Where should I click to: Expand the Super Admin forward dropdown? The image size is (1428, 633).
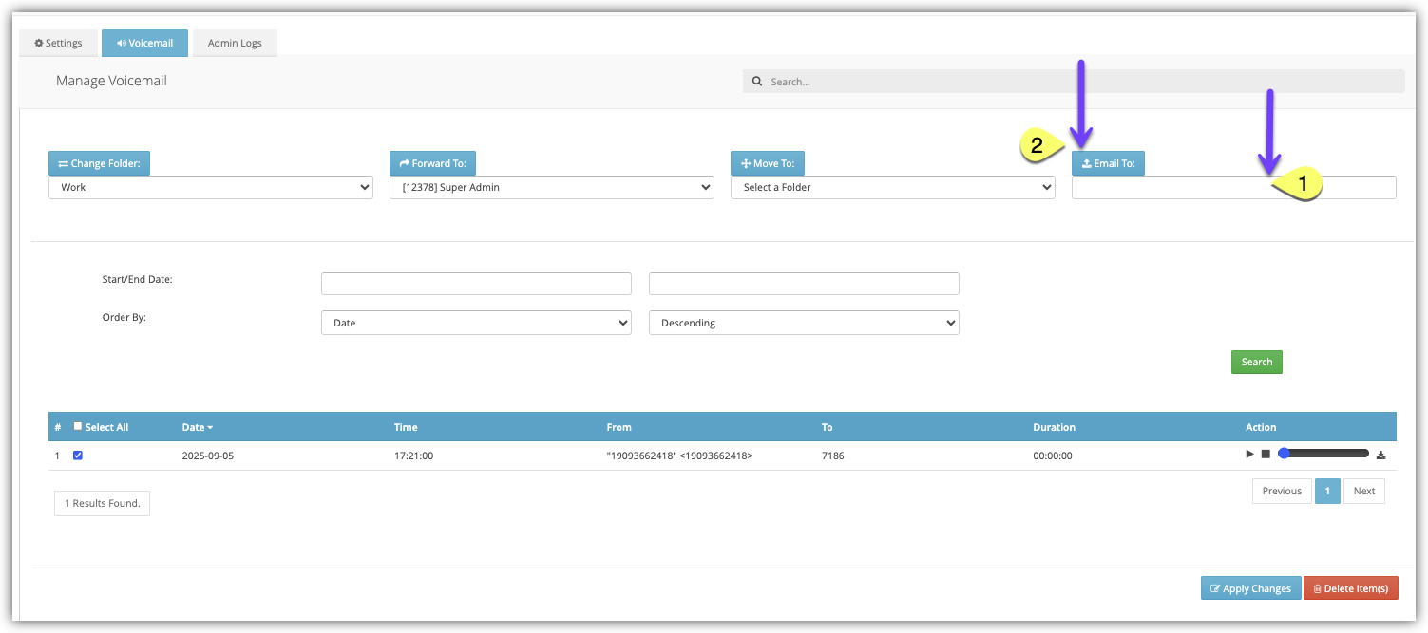(551, 188)
